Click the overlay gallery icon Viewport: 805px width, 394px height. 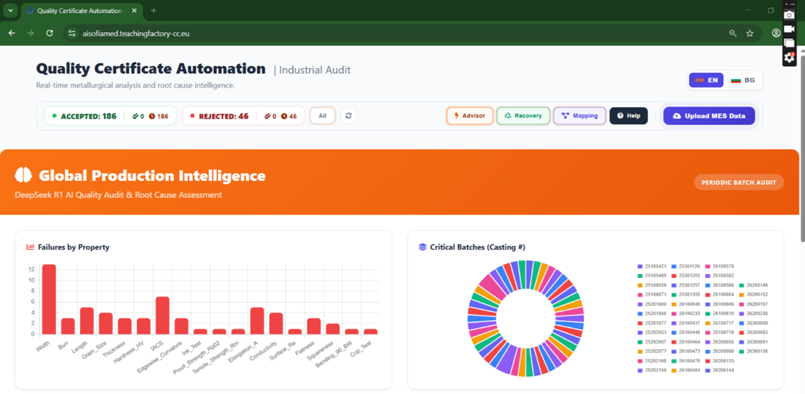(789, 43)
